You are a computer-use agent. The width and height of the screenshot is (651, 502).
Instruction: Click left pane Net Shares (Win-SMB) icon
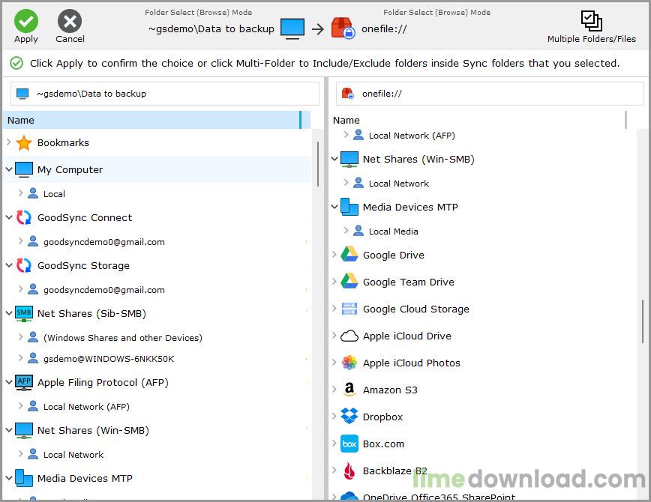24,431
